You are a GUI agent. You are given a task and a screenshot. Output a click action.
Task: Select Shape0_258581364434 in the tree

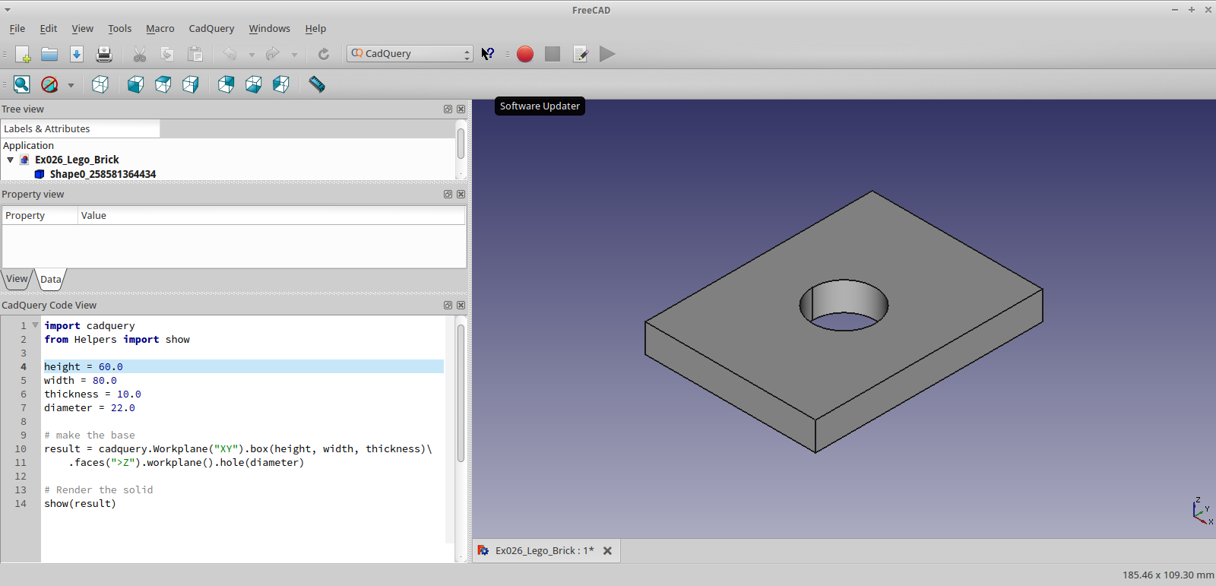103,174
